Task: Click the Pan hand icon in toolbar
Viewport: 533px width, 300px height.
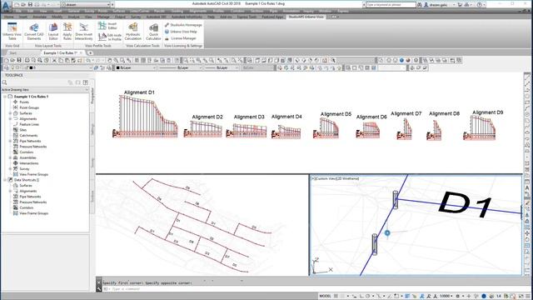Action: (109, 61)
